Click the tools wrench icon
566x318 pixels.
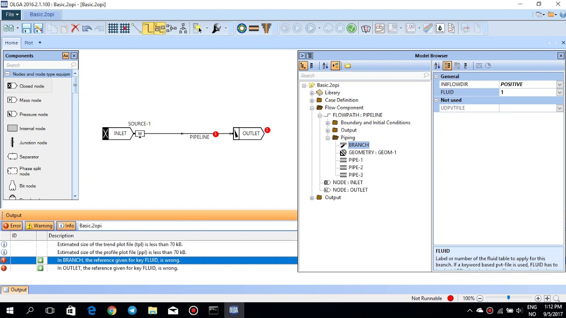point(217,29)
